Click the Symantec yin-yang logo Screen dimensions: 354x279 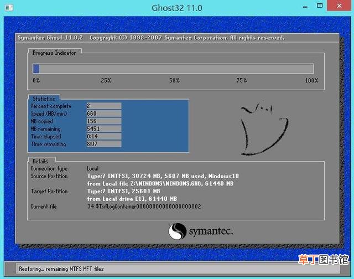178,231
